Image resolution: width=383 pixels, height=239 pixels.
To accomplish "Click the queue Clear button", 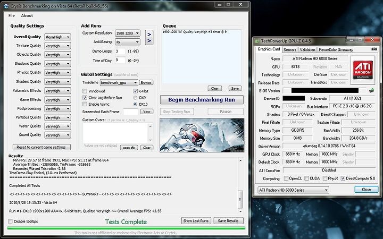I will tap(215, 88).
